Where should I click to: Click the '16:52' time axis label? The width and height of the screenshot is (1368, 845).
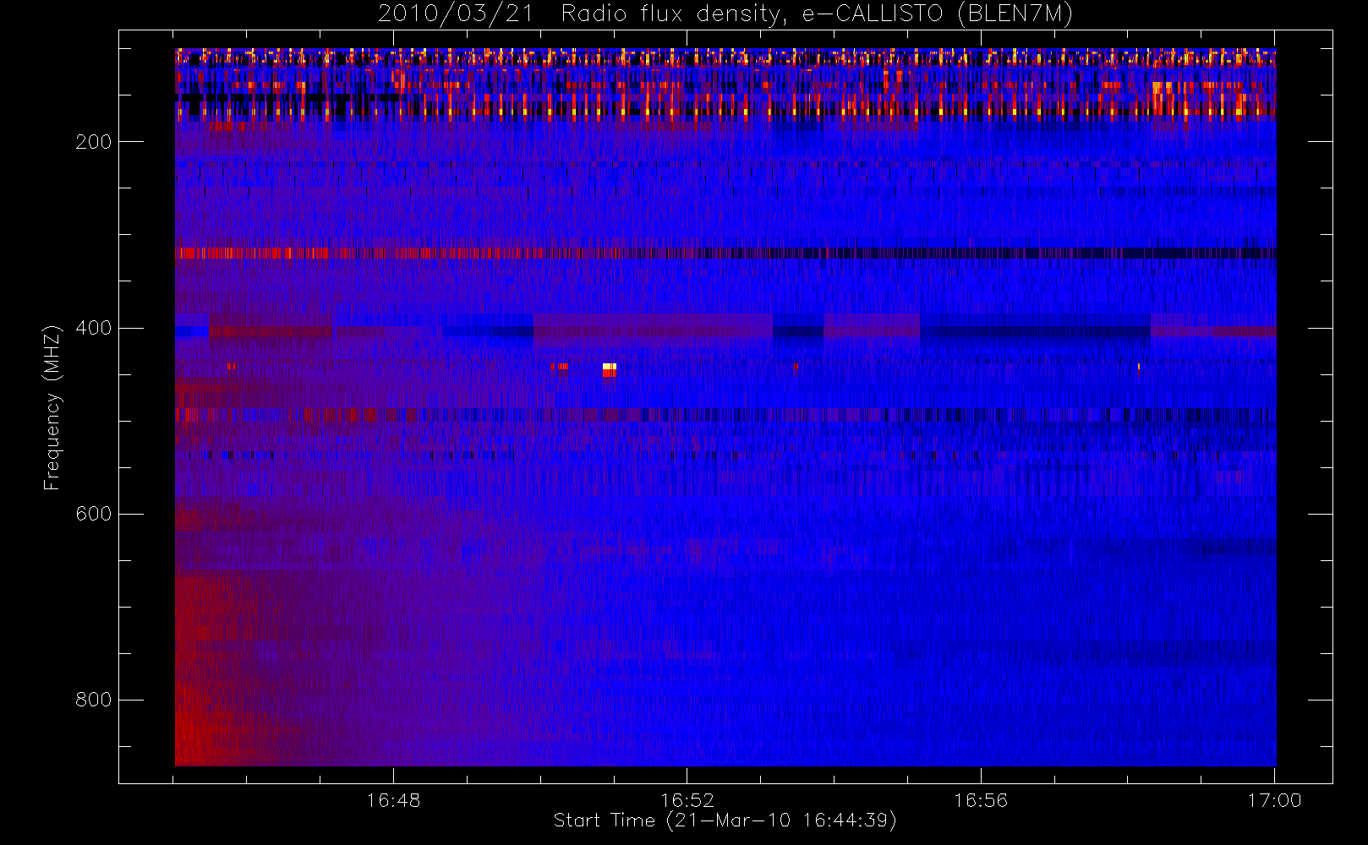pyautogui.click(x=687, y=800)
